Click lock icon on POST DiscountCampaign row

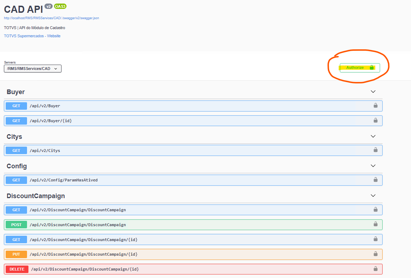pyautogui.click(x=375, y=224)
